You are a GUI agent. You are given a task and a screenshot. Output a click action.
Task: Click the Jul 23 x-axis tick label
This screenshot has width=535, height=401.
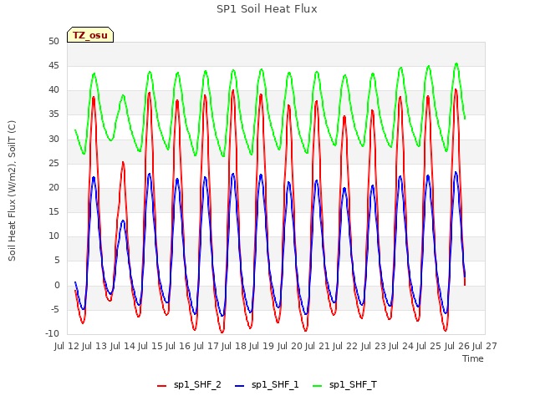[x=374, y=346]
